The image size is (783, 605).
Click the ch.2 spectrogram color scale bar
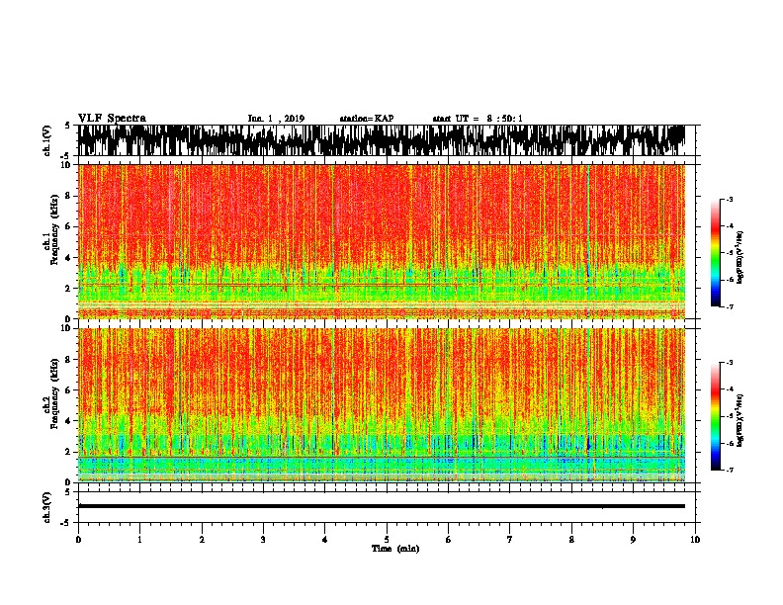coord(716,416)
